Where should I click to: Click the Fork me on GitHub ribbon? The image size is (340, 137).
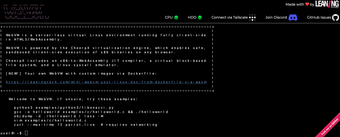point(329,126)
